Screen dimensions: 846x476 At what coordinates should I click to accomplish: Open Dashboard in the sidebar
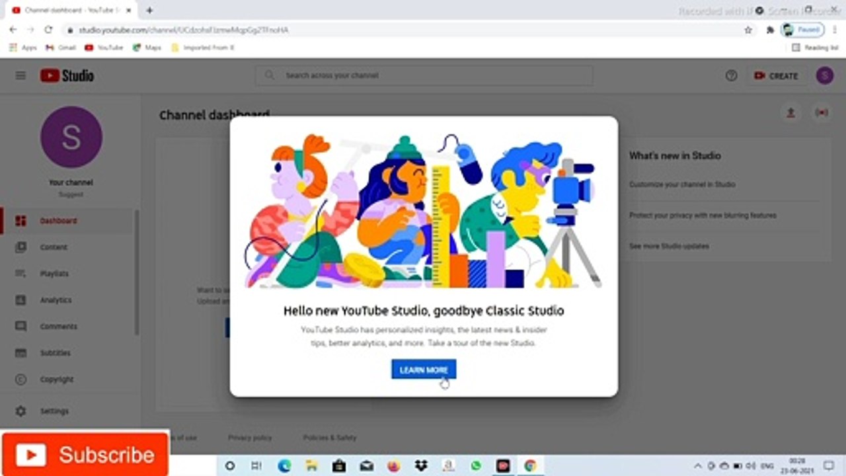pyautogui.click(x=68, y=221)
